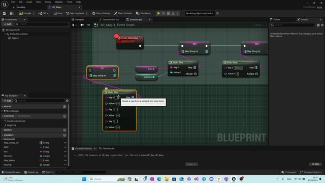Open the File menu
Viewport: 325px width, 183px height.
13,2
